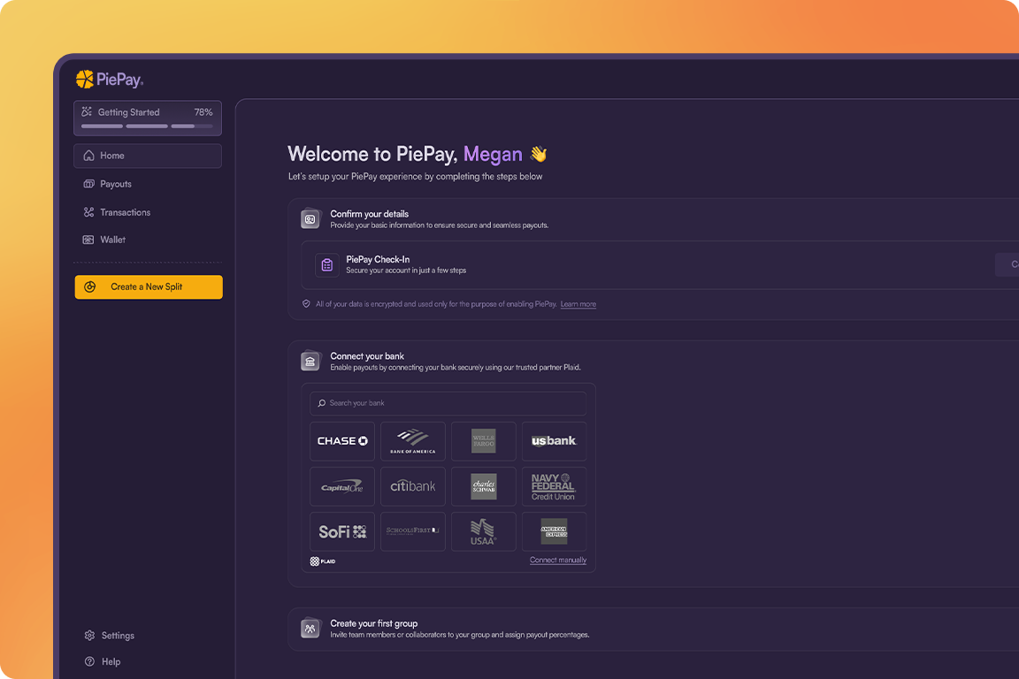
Task: Click the Create your first group icon
Action: click(310, 629)
